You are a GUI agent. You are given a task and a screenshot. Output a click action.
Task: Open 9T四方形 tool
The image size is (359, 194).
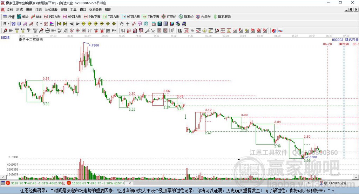pos(131,17)
